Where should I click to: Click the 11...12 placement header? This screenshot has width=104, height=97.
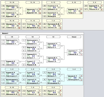32,21
